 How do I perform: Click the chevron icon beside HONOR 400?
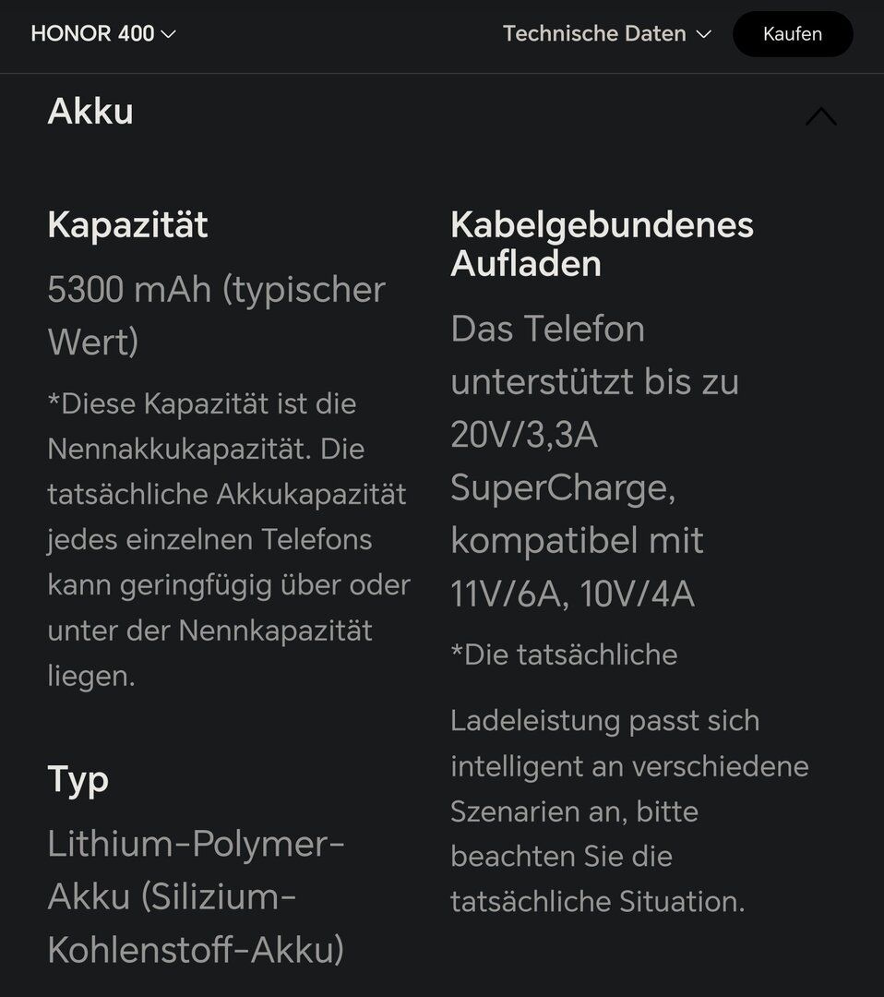(168, 34)
